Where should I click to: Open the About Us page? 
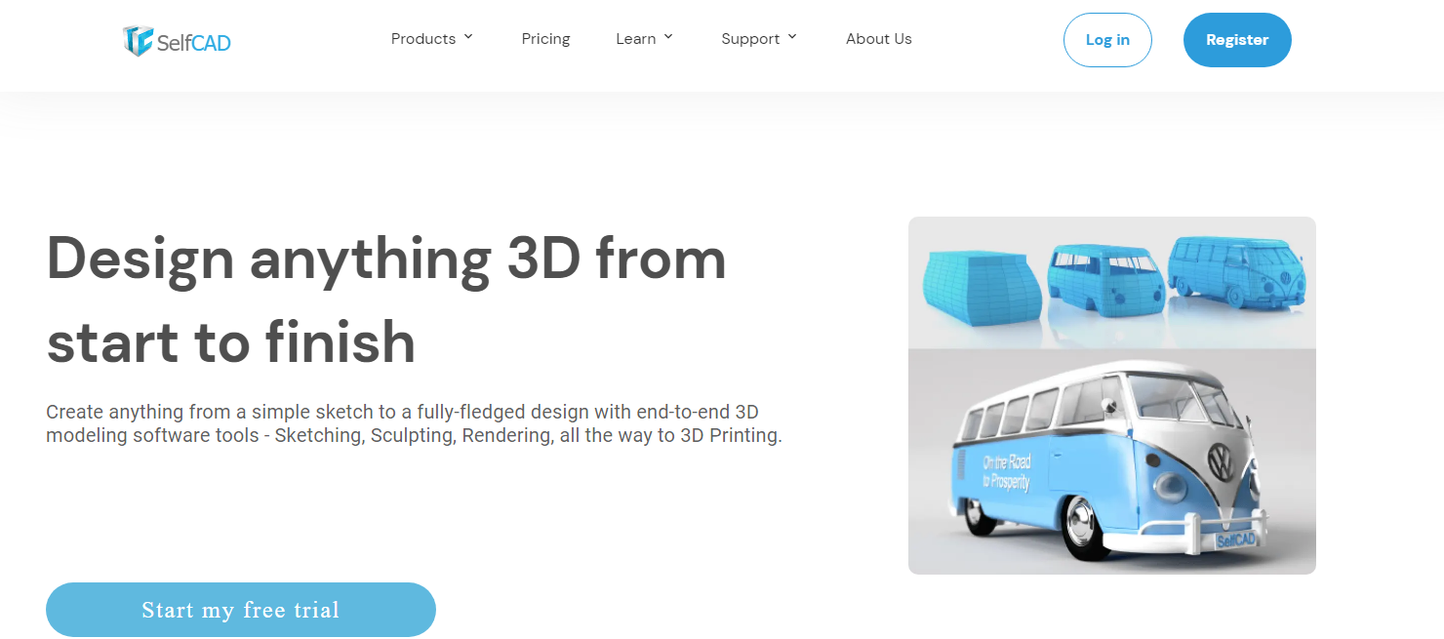pos(878,39)
